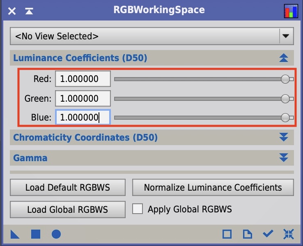Click the Blue luminance slider handle

pyautogui.click(x=285, y=118)
